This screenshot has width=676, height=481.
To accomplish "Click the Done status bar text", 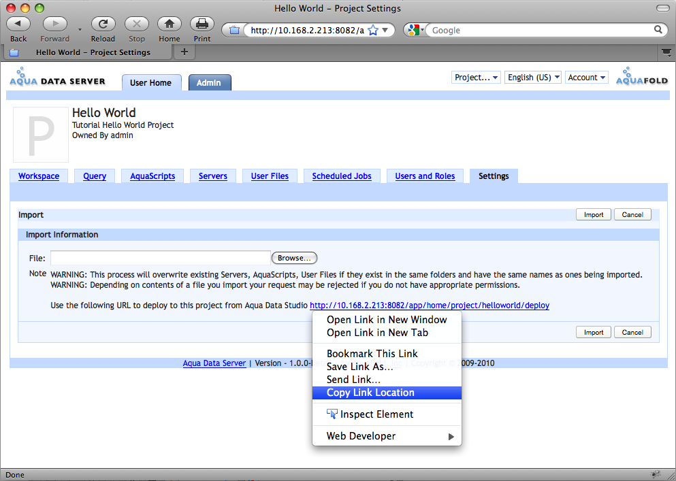I will click(x=15, y=475).
